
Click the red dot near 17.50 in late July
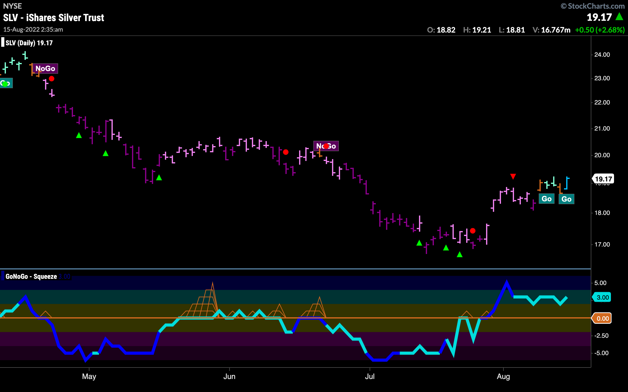tap(473, 231)
